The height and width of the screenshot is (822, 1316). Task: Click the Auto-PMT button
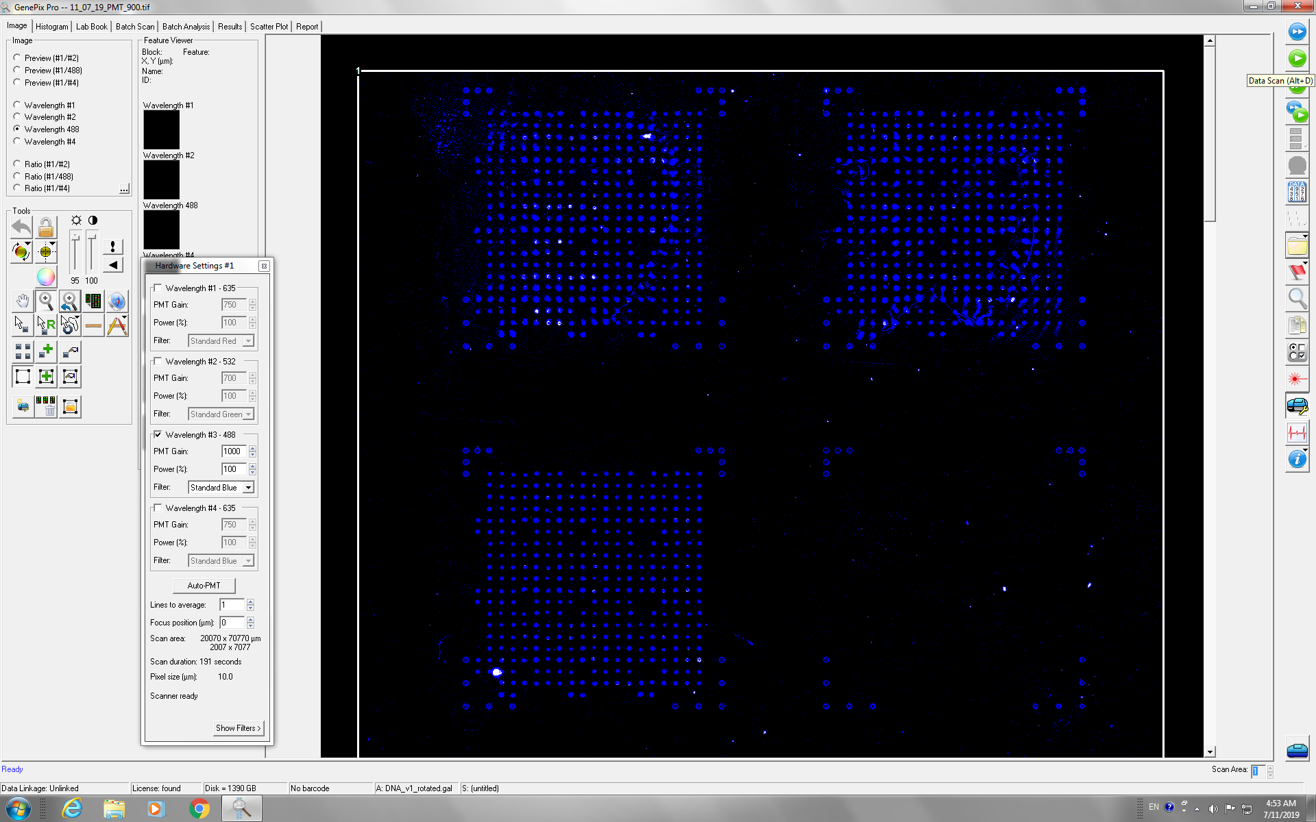point(204,586)
